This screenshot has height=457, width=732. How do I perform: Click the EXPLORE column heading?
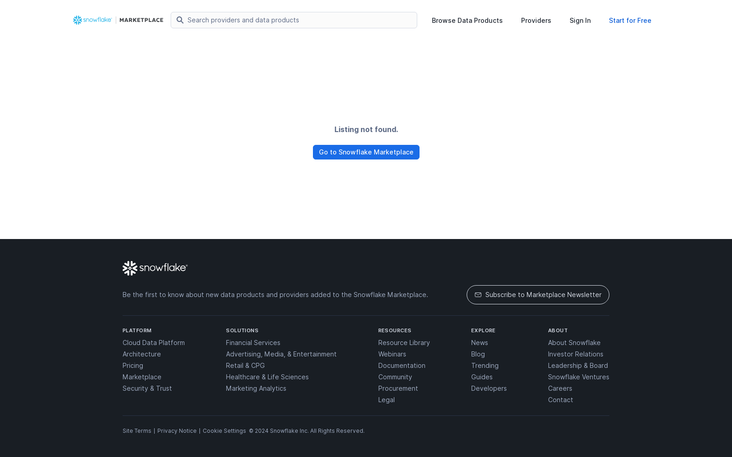tap(483, 330)
